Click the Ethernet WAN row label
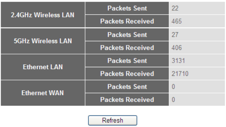This screenshot has width=226, height=127. coord(43,93)
